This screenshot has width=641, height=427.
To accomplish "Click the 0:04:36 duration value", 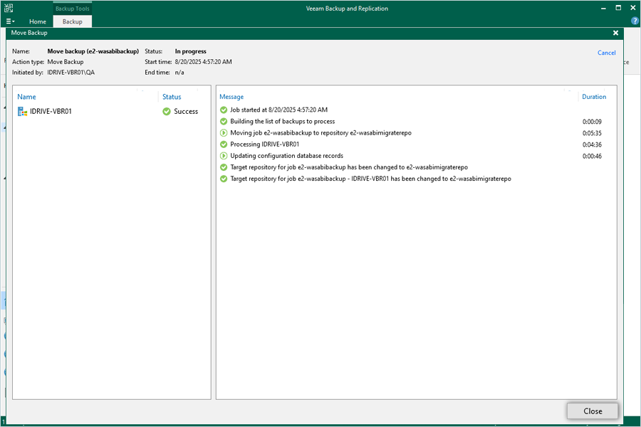I will 592,144.
